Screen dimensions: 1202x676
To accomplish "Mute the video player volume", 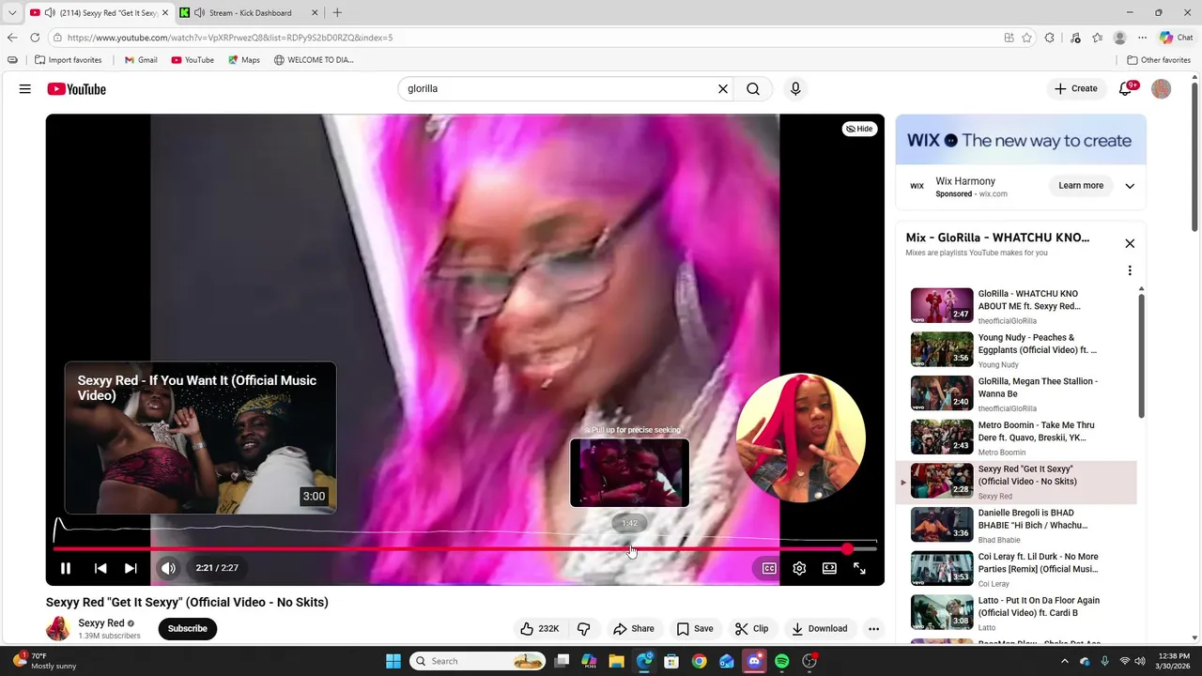I will click(168, 568).
